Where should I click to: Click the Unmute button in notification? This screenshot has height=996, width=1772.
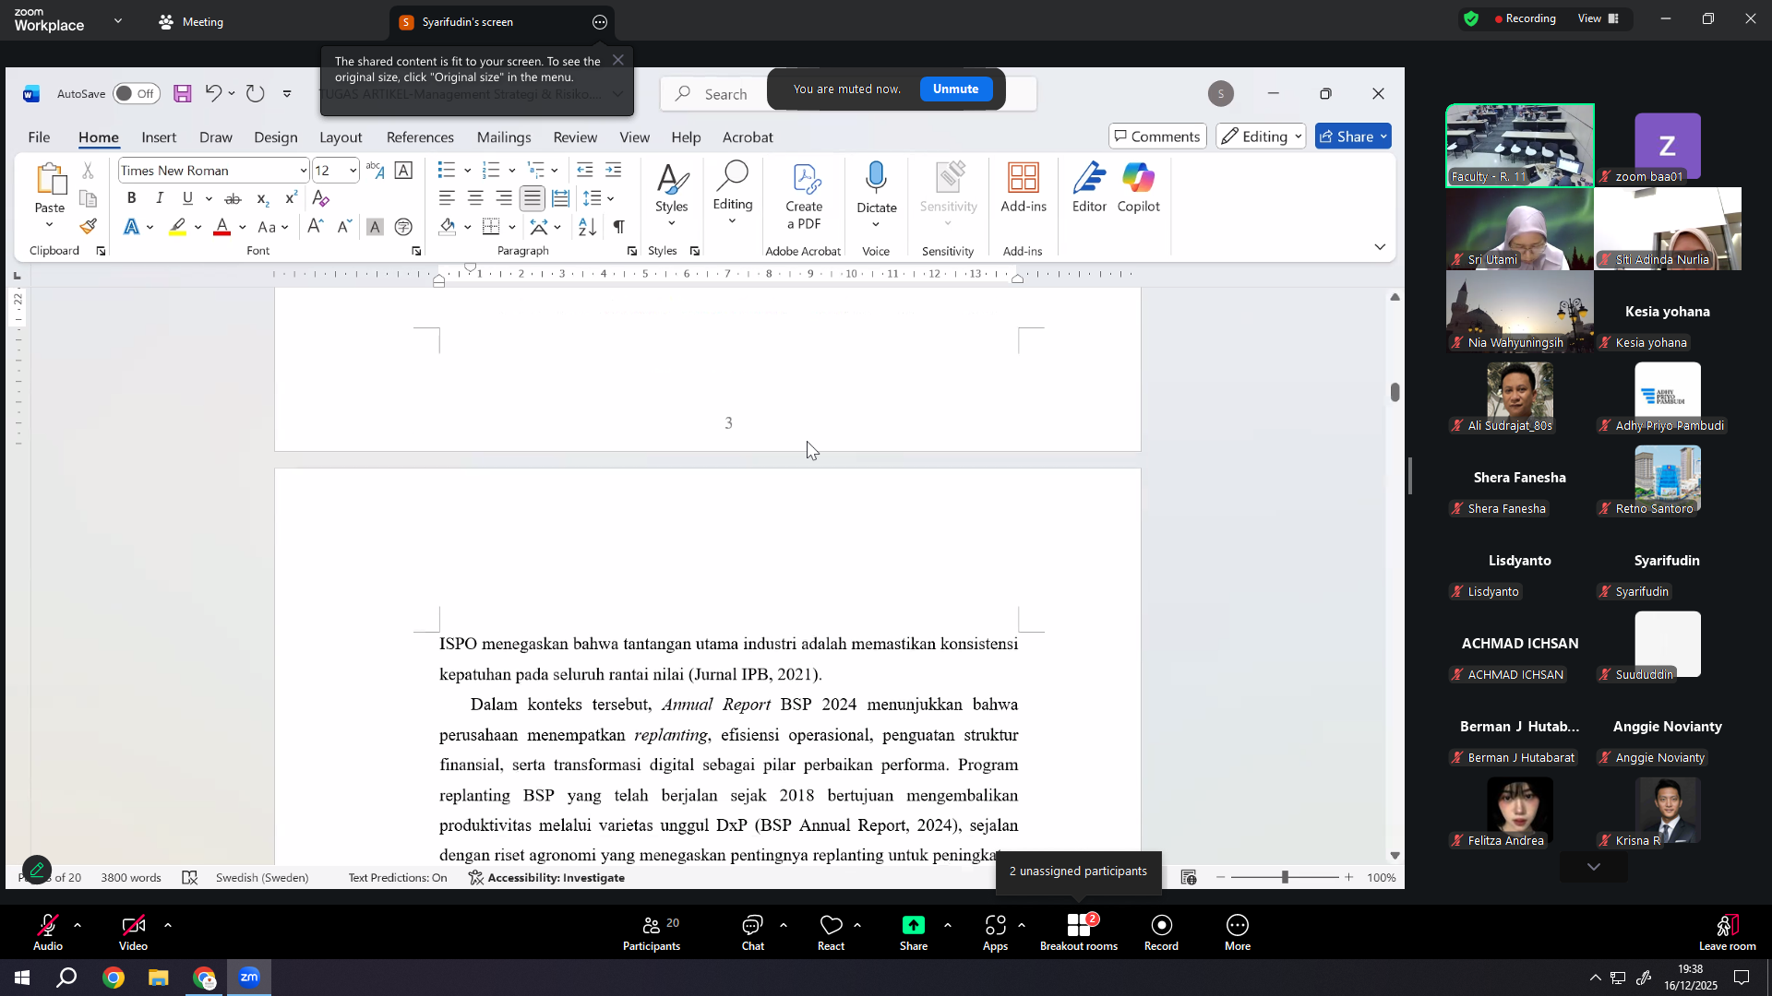point(955,89)
